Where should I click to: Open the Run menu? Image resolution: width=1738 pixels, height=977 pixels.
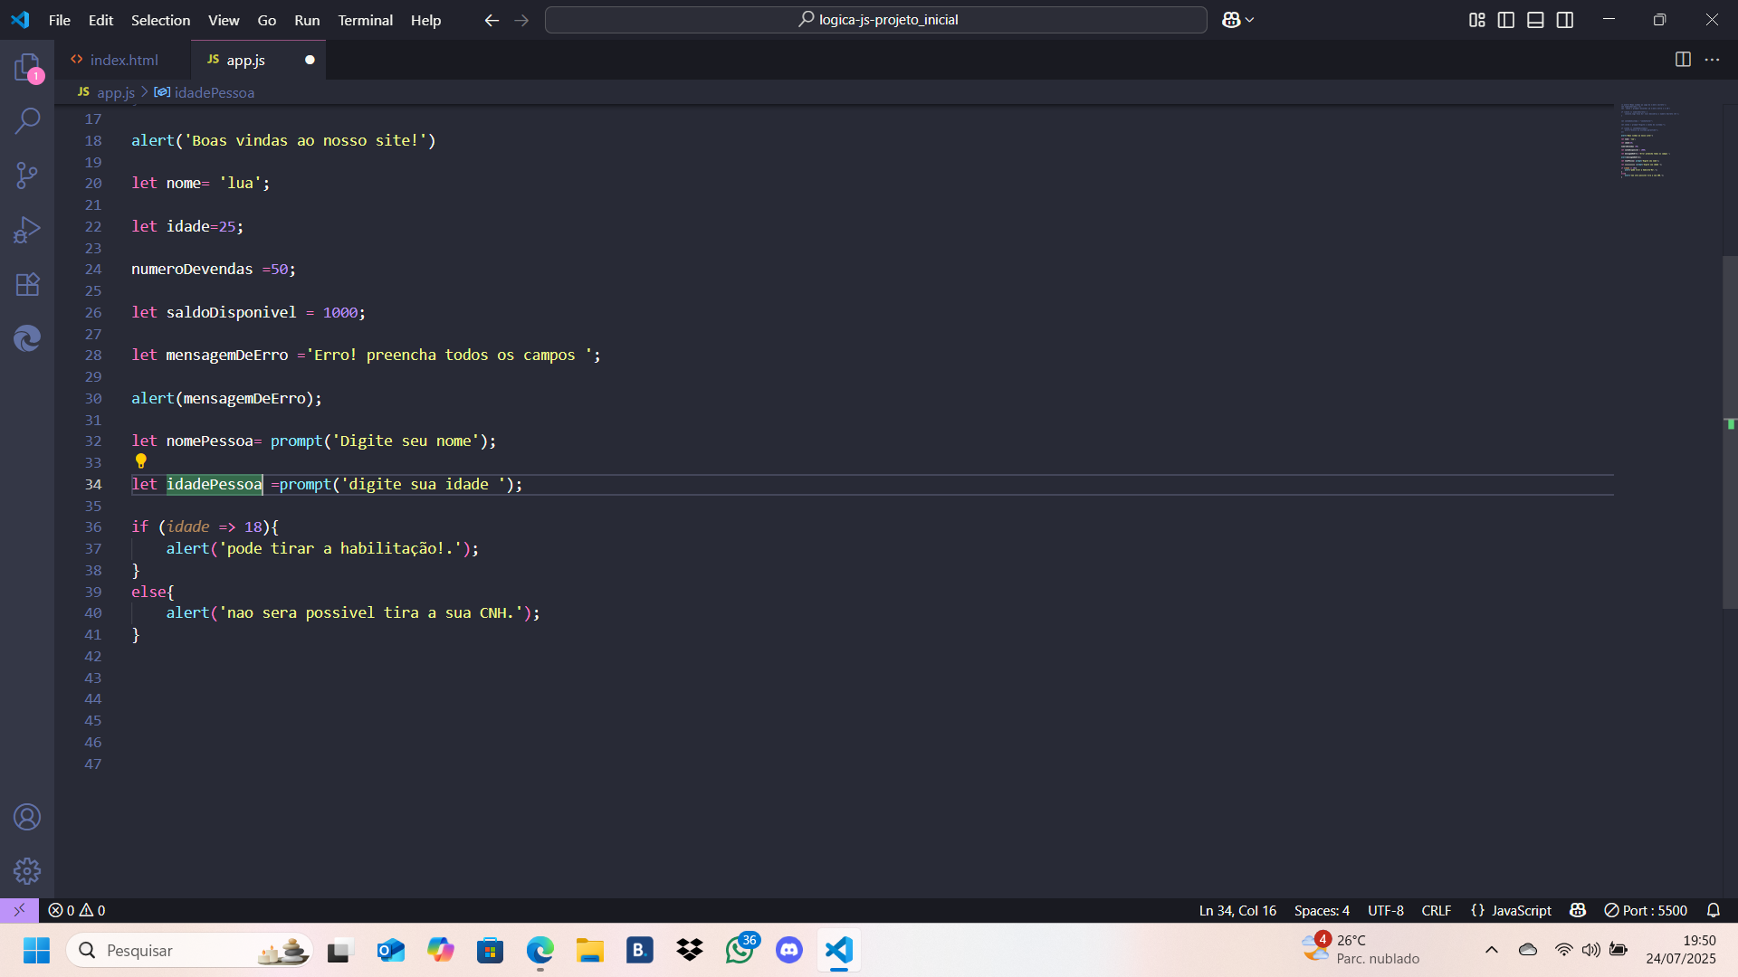click(x=307, y=20)
